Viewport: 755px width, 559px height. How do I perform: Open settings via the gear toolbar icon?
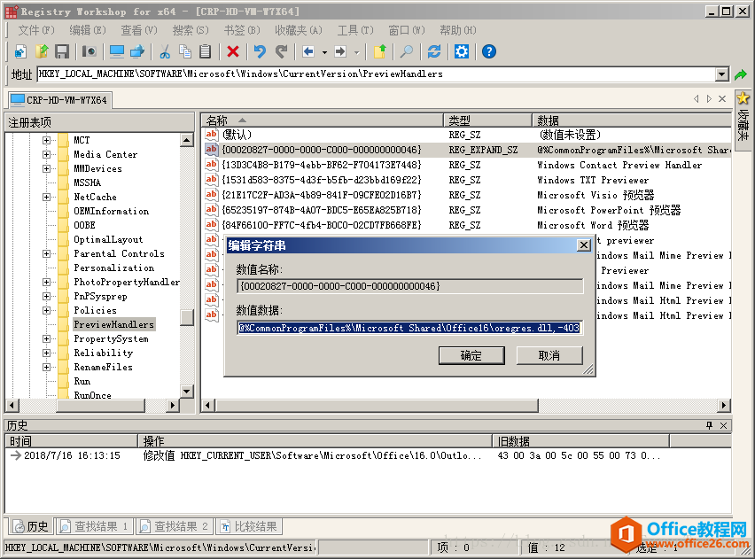pyautogui.click(x=461, y=51)
